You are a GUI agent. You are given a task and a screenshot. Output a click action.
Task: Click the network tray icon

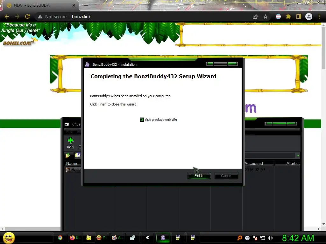tap(263, 238)
